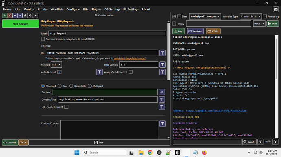The width and height of the screenshot is (281, 157).
Task: Select the Standard request type
Action: [x=43, y=86]
